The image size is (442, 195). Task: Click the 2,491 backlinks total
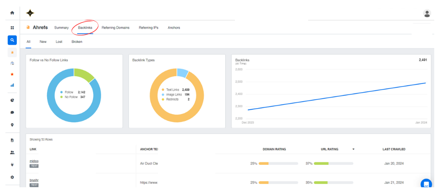pyautogui.click(x=423, y=60)
